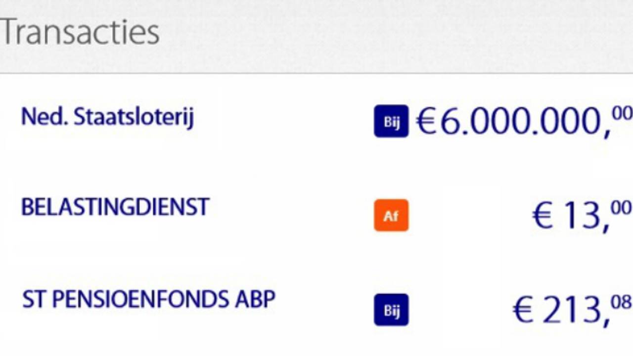Toggle the Bij marker on the PENSIOENFONDS row
The height and width of the screenshot is (356, 633).
tap(391, 310)
